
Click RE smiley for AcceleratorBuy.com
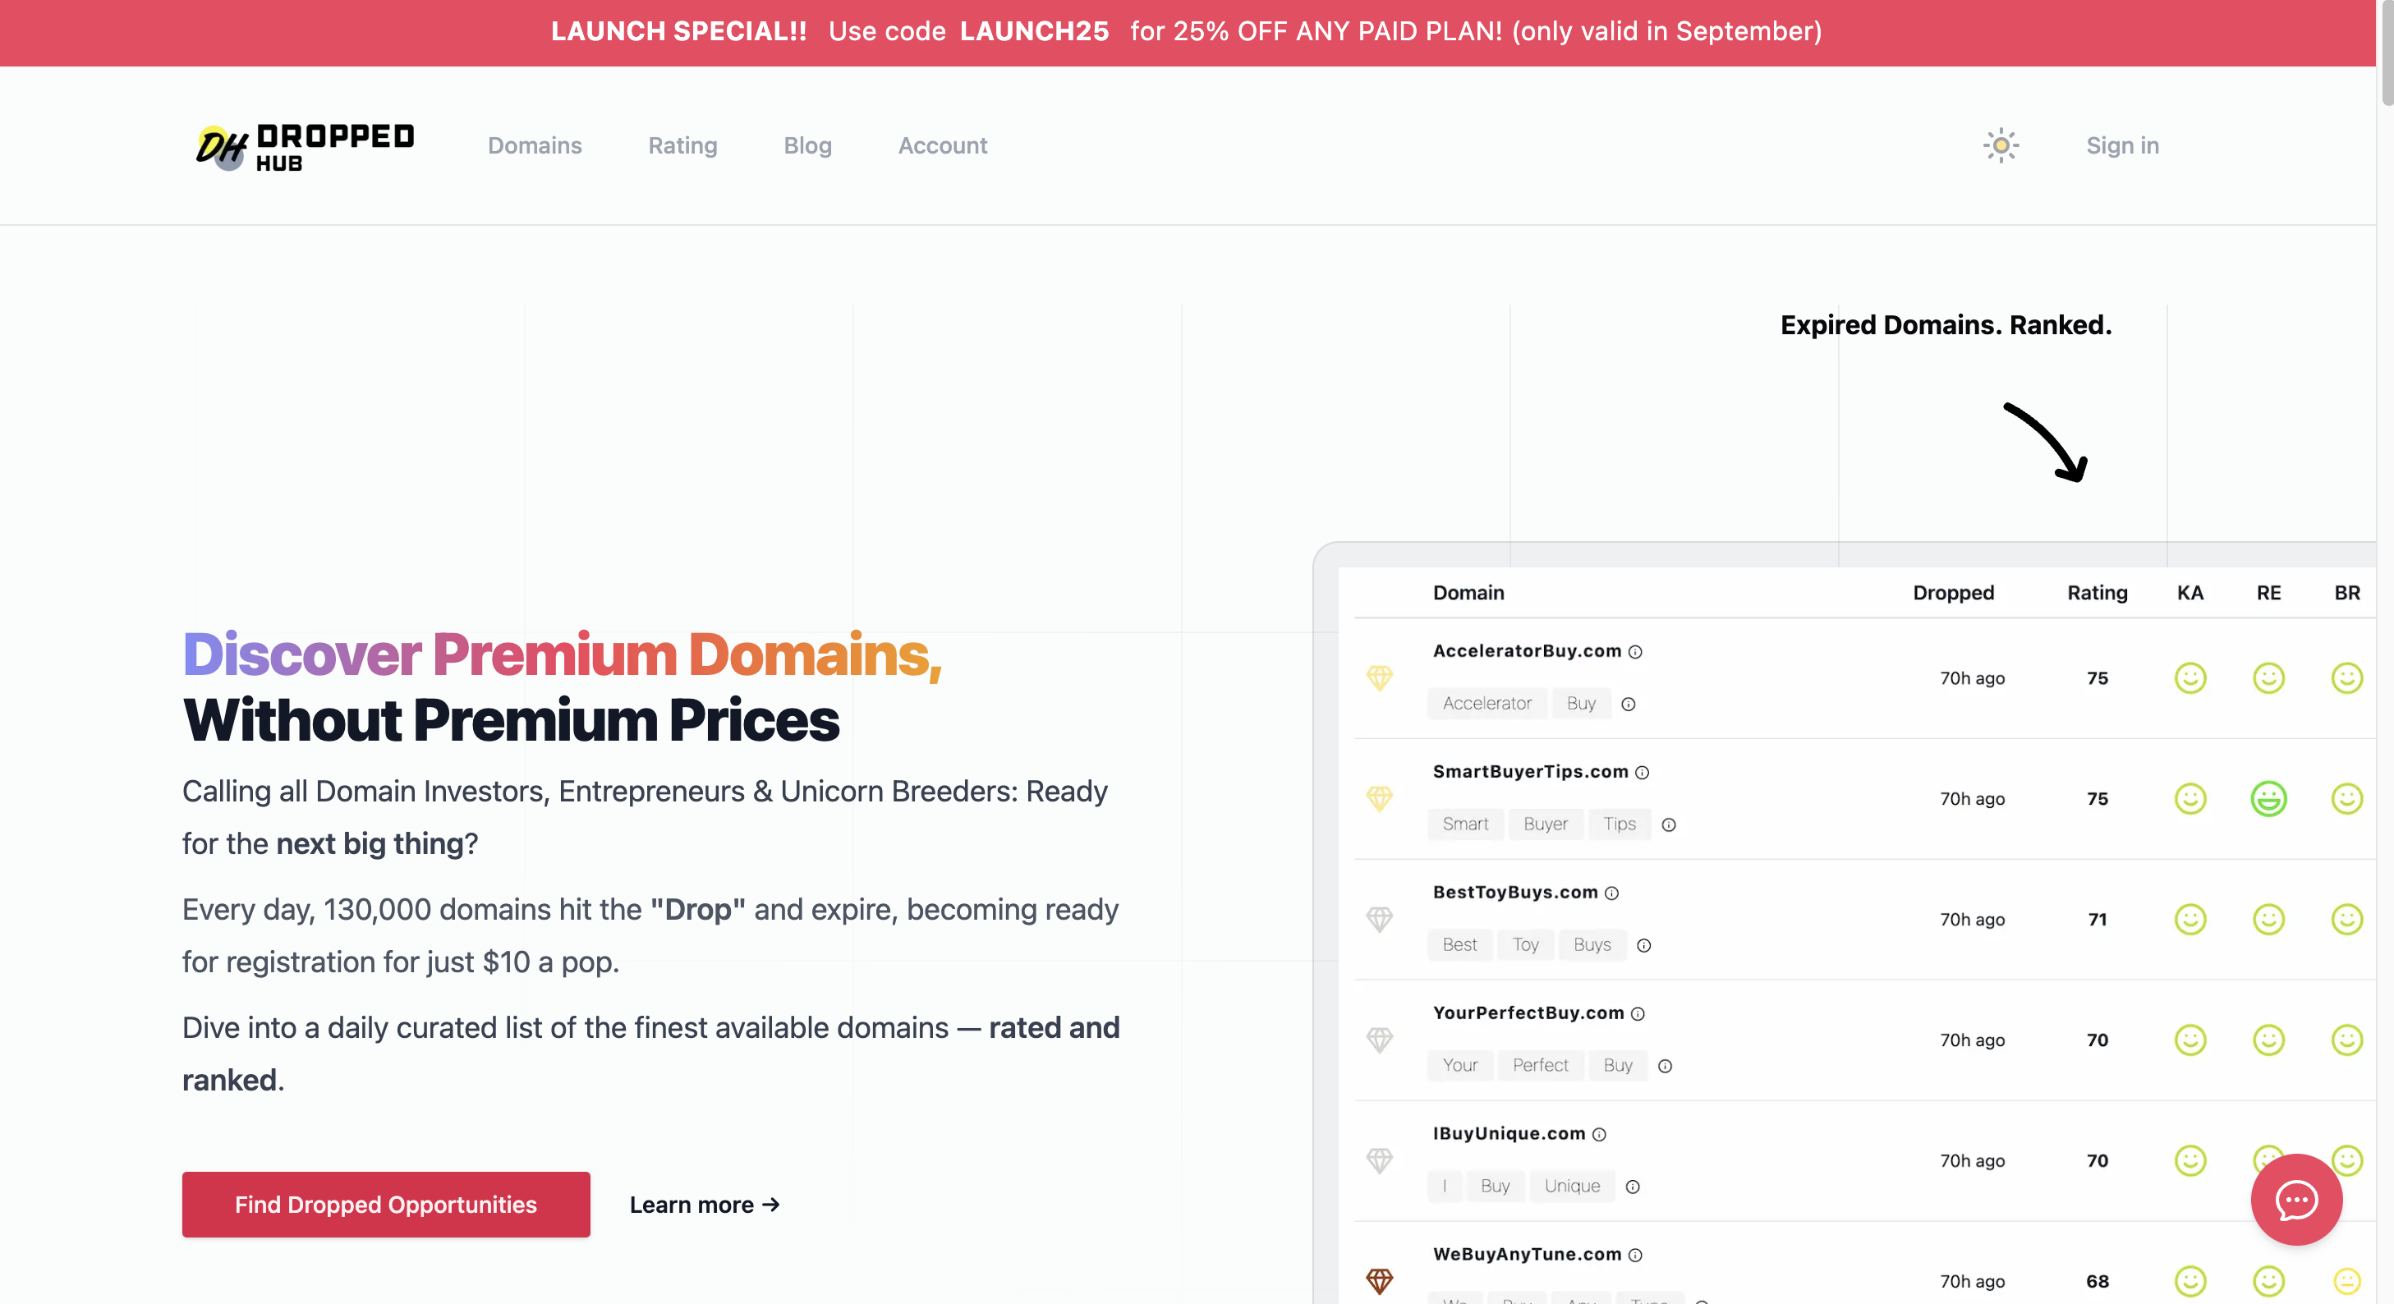(x=2268, y=677)
